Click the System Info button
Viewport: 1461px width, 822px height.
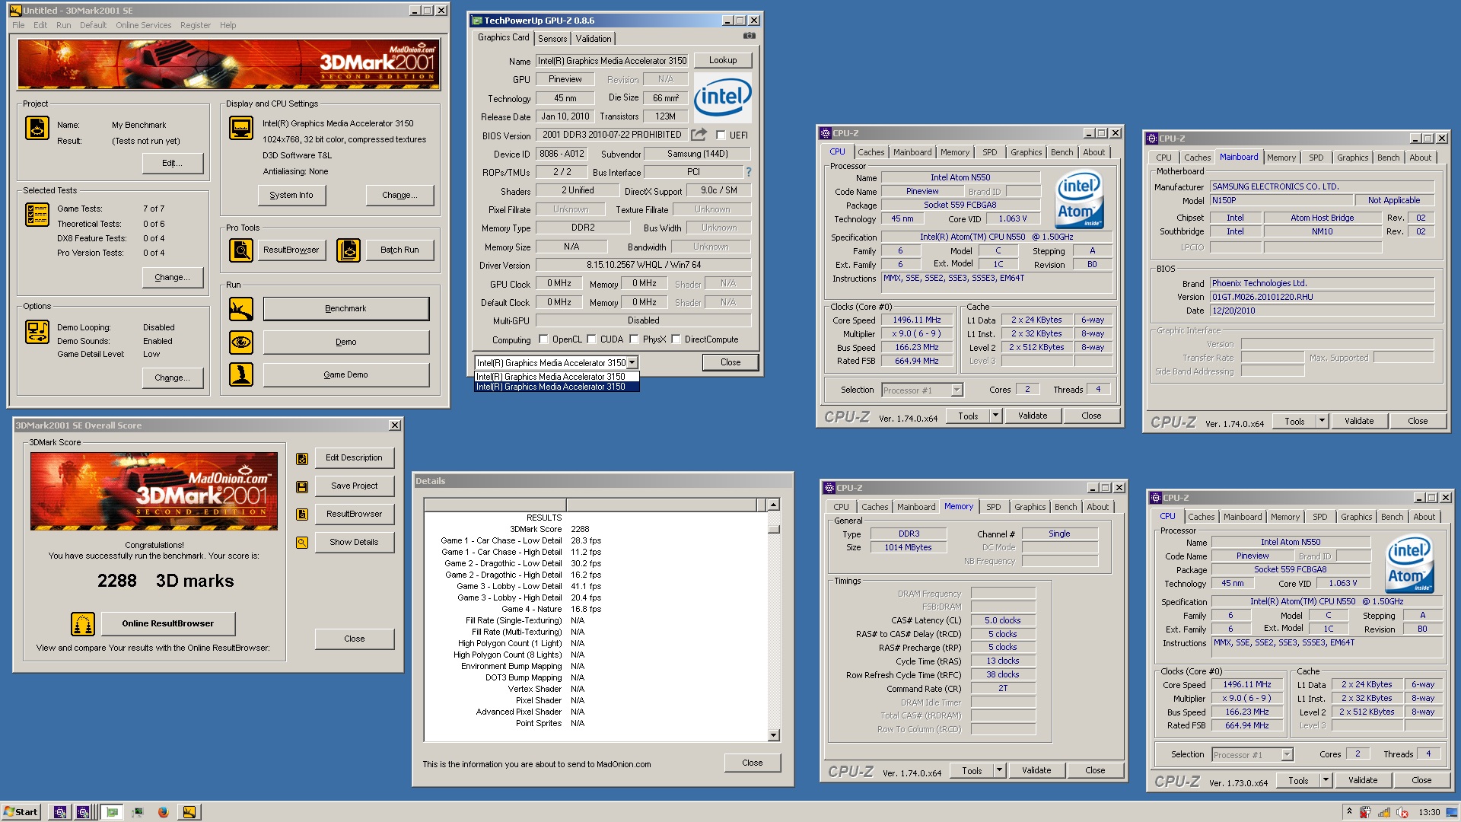[x=291, y=196]
